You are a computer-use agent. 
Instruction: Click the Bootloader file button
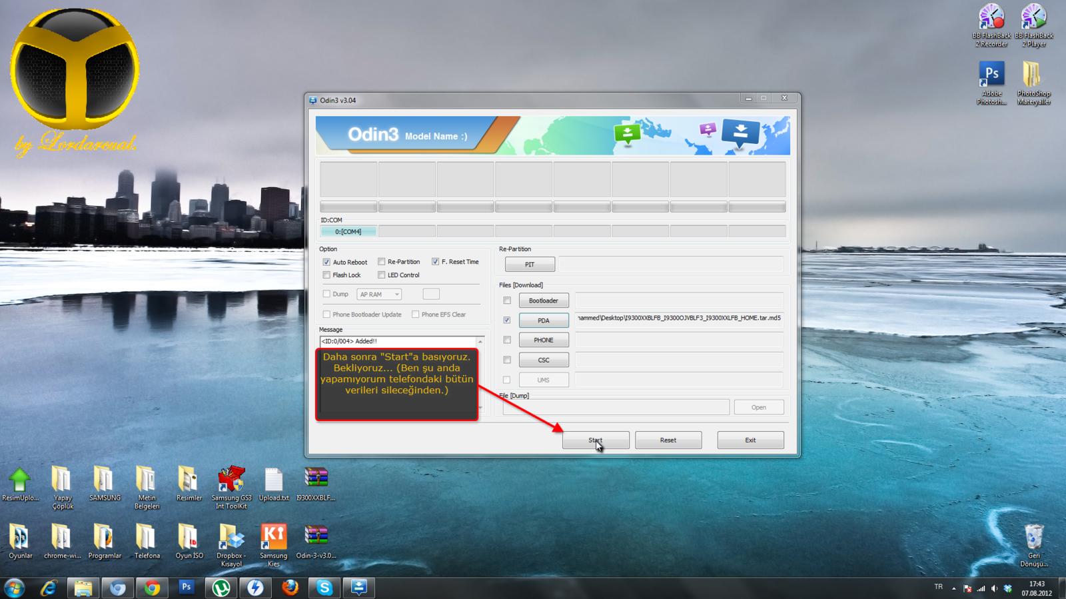[x=544, y=300]
